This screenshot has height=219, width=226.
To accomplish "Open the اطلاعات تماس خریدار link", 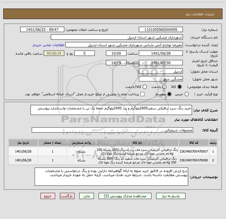I will click(48, 45).
